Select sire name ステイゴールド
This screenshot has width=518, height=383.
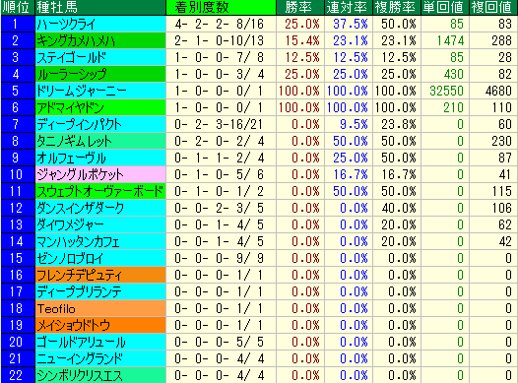pos(71,57)
